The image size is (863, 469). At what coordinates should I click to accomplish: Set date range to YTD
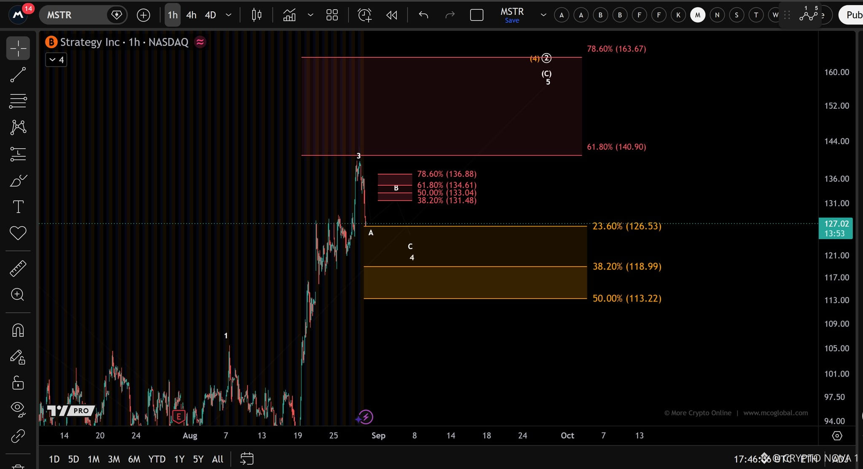pos(157,459)
